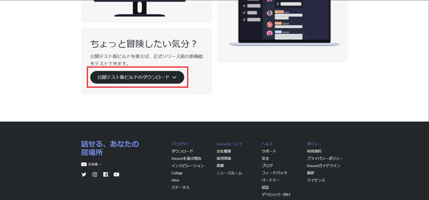Click the laptop Discord app illustration
Viewport: 429px width, 200px height.
285,23
